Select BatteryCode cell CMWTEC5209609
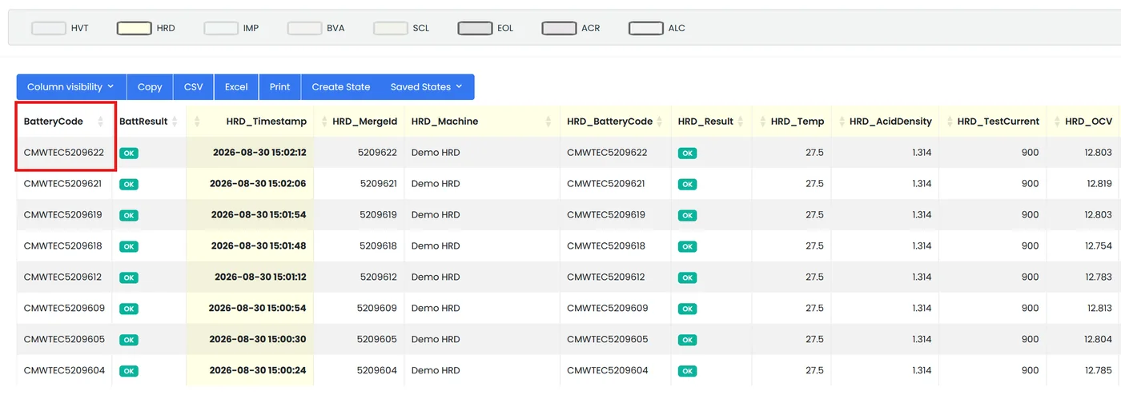The width and height of the screenshot is (1121, 399). pos(64,309)
